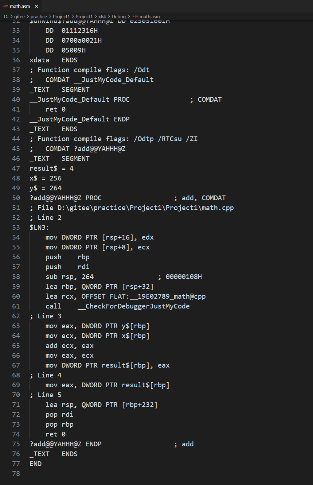Open the practice breadcrumb folder

click(39, 16)
